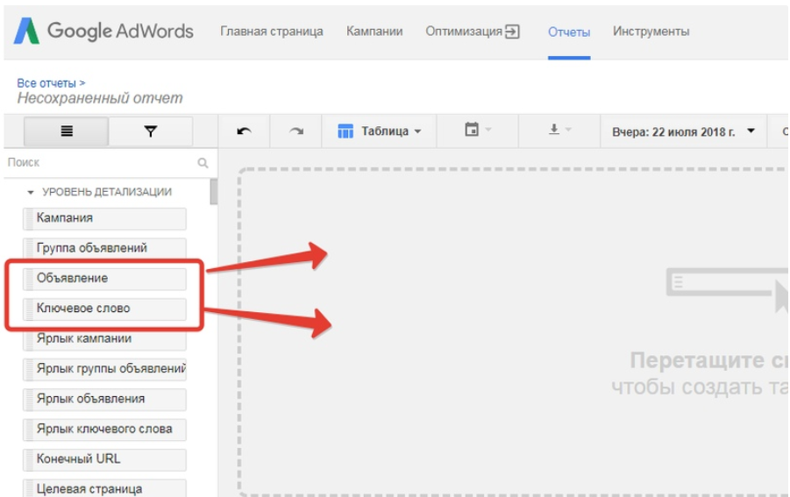Open the download report dropdown
Viewport: 790px width, 497px height.
(x=559, y=130)
